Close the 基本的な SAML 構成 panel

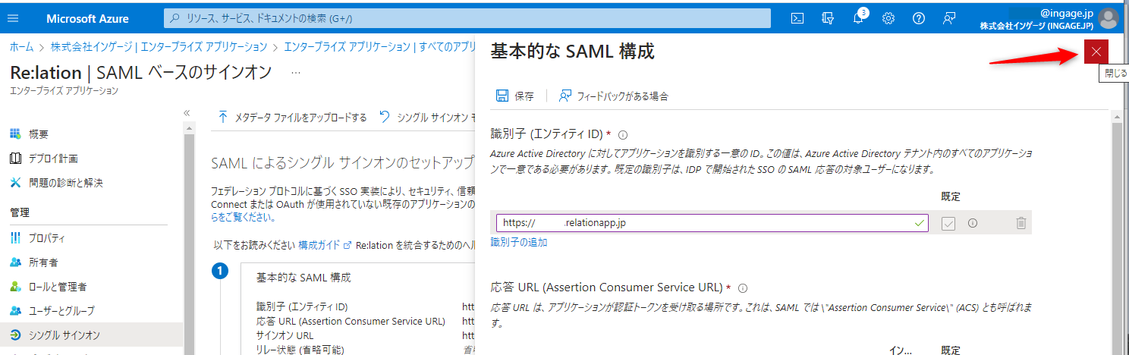pos(1096,52)
